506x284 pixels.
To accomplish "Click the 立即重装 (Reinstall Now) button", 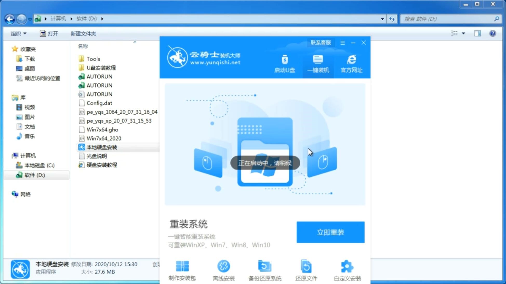I will (x=330, y=232).
